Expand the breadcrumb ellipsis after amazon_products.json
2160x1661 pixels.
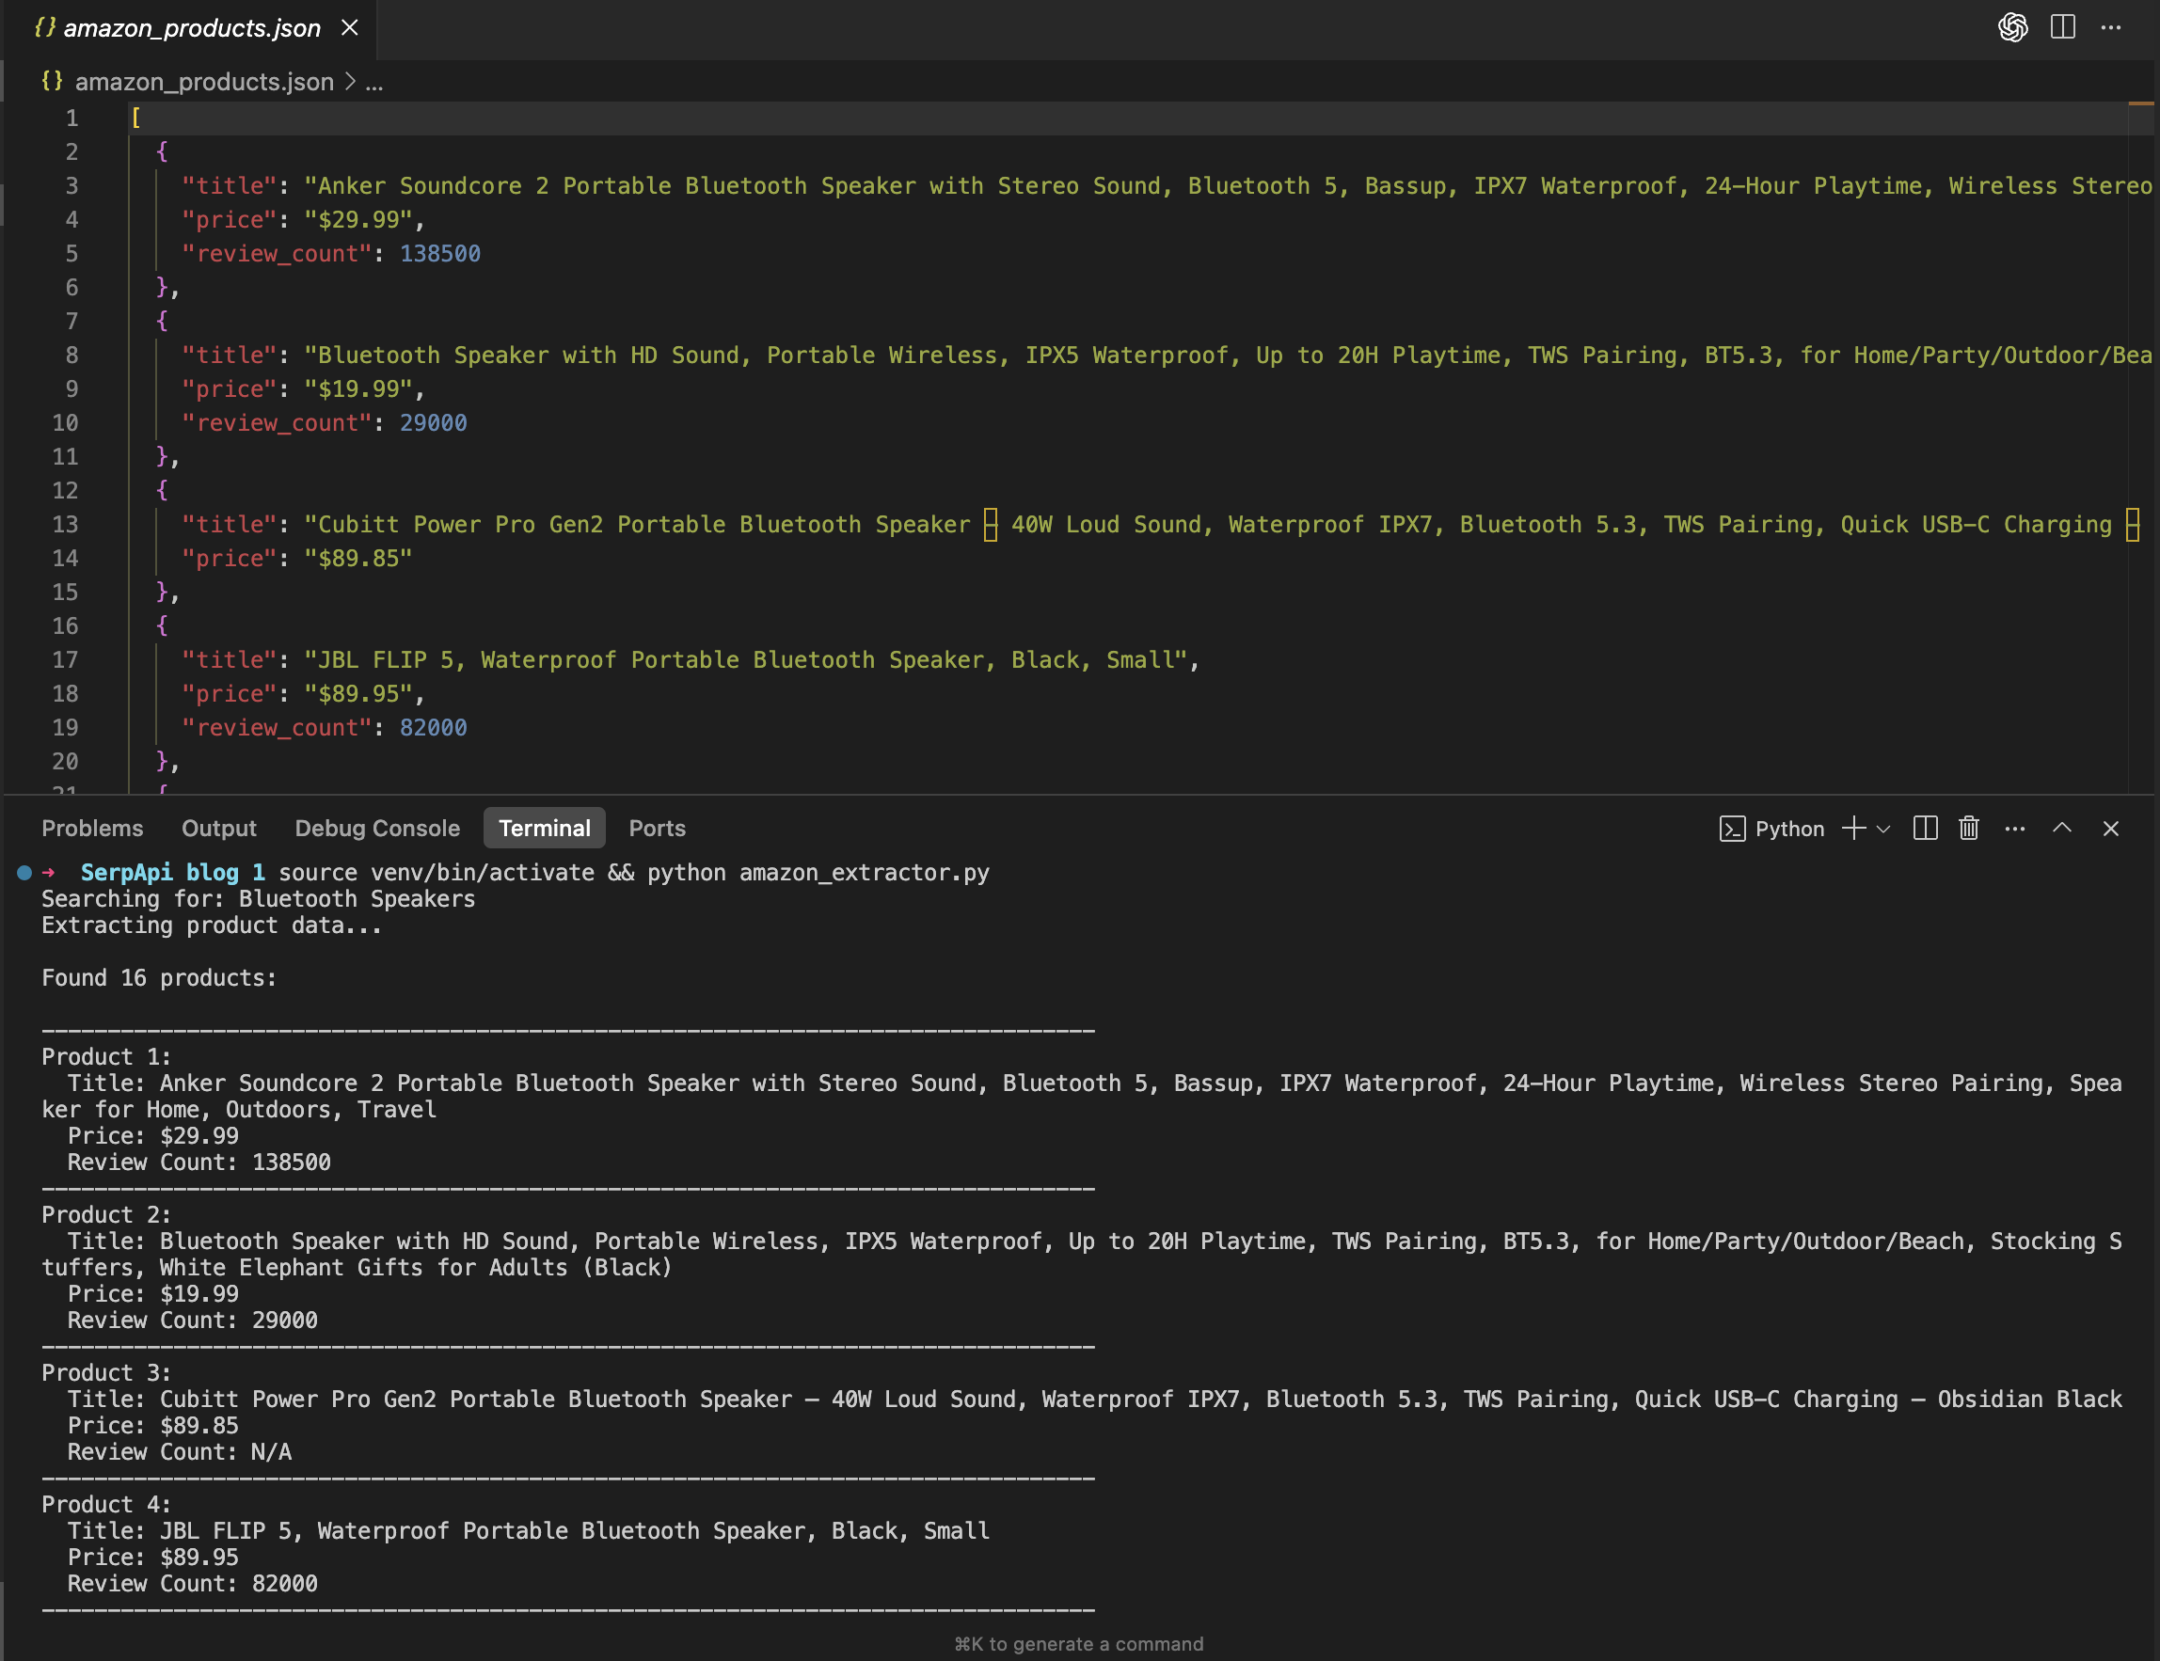click(x=373, y=82)
